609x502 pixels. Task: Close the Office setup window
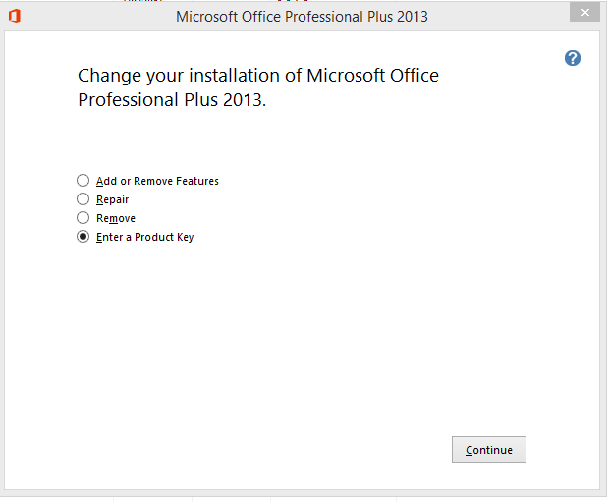coord(584,13)
